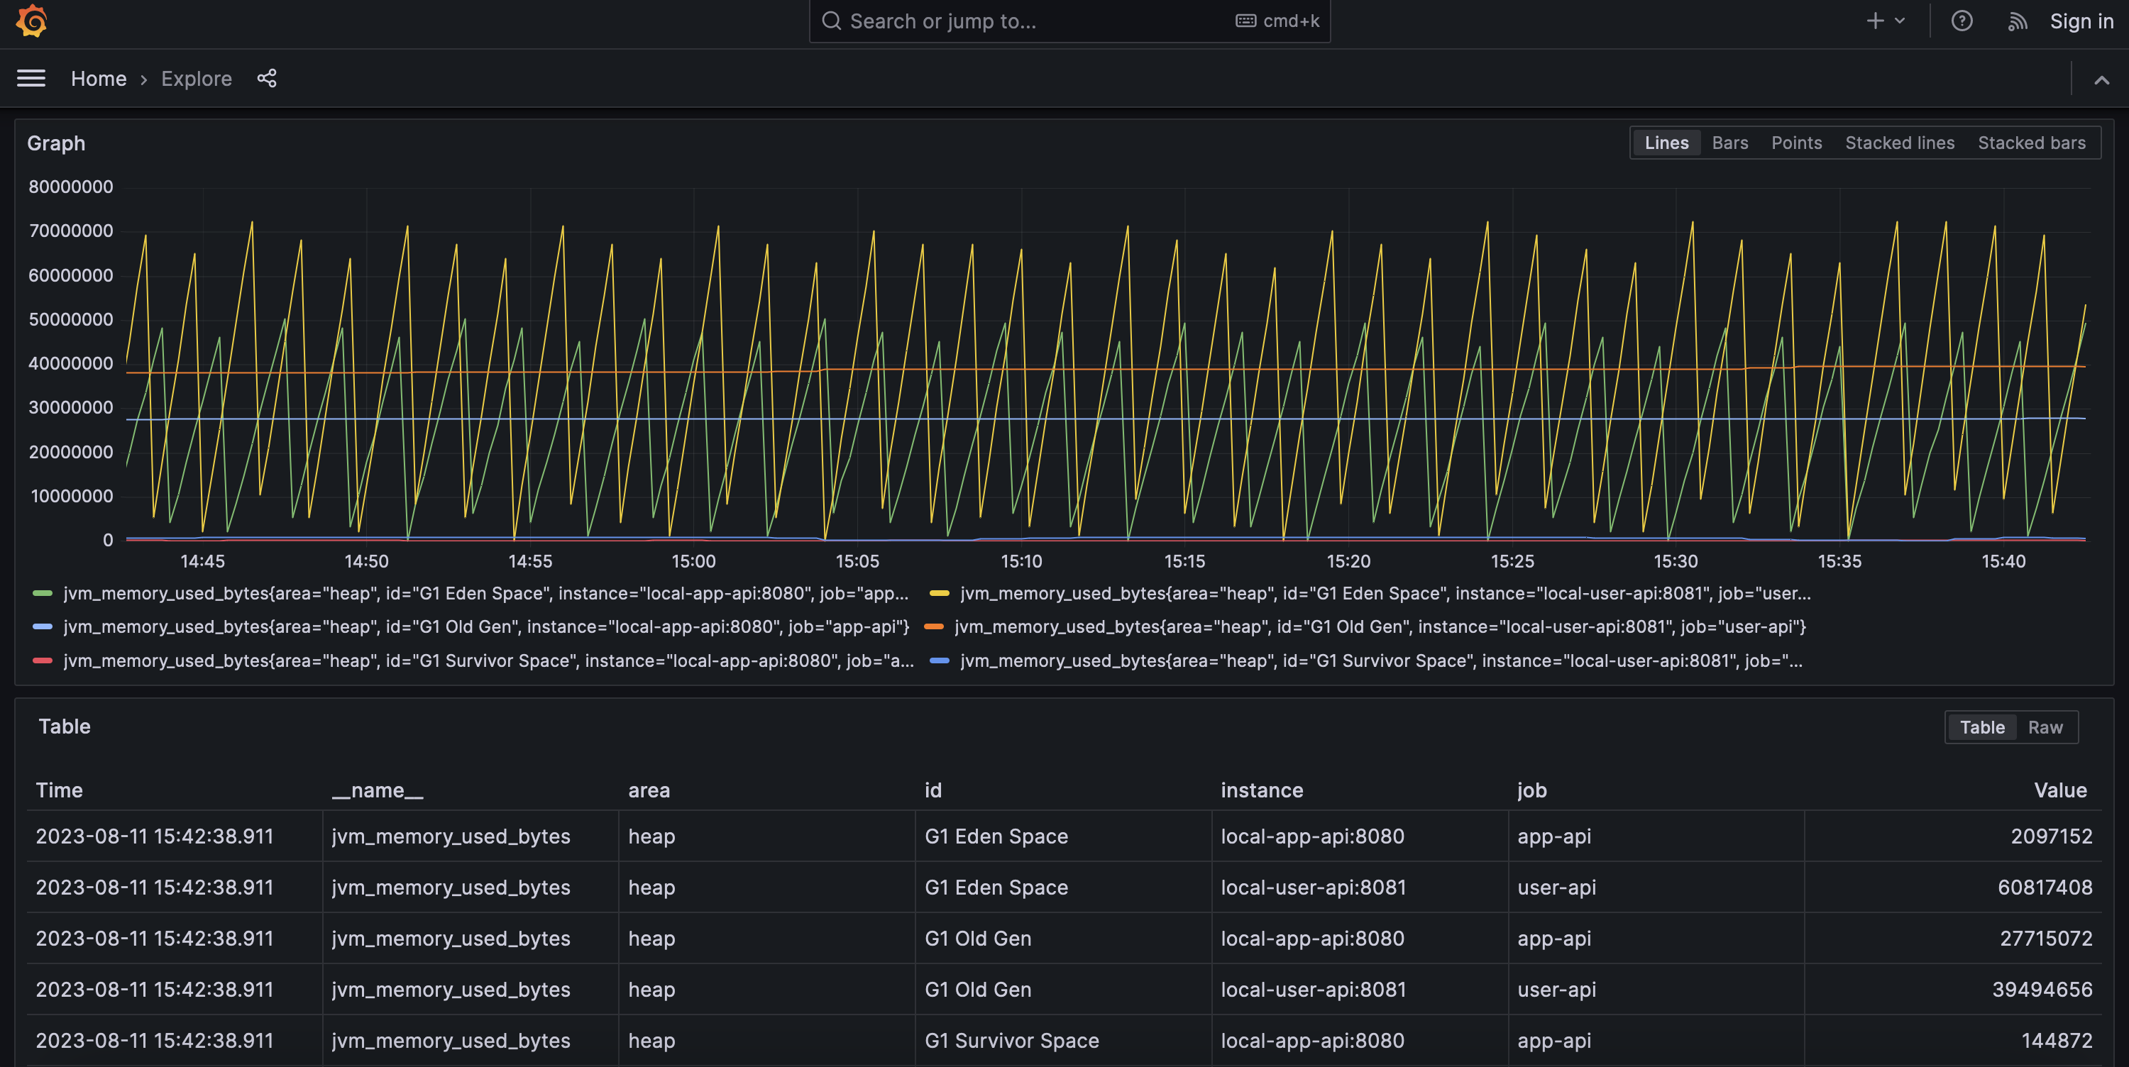Switch to Raw table view
Screen dimensions: 2129x1067
(2046, 726)
